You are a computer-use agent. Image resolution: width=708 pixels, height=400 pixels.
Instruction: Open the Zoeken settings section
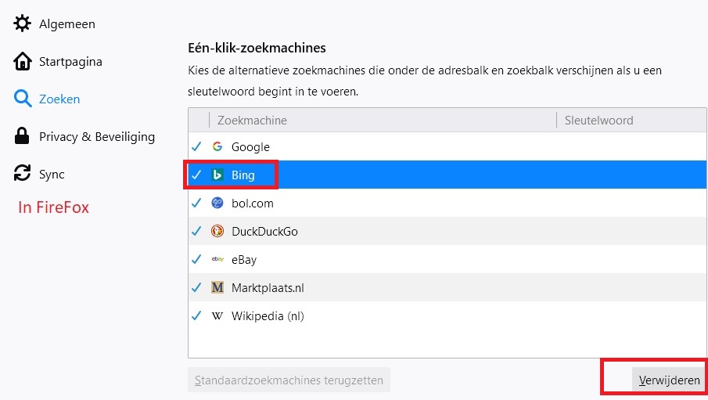(x=59, y=99)
